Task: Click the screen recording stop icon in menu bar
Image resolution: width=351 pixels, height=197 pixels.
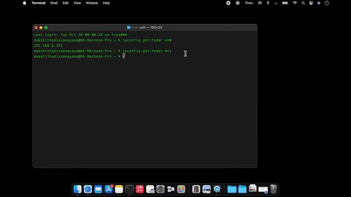Action: [x=228, y=3]
